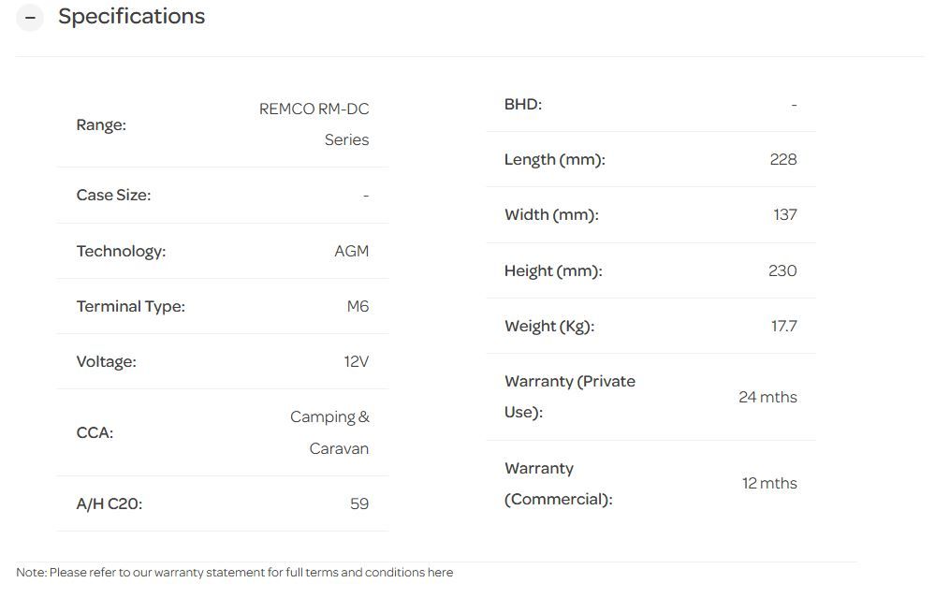935x598 pixels.
Task: Select the '24 mths' private warranty value
Action: click(767, 397)
